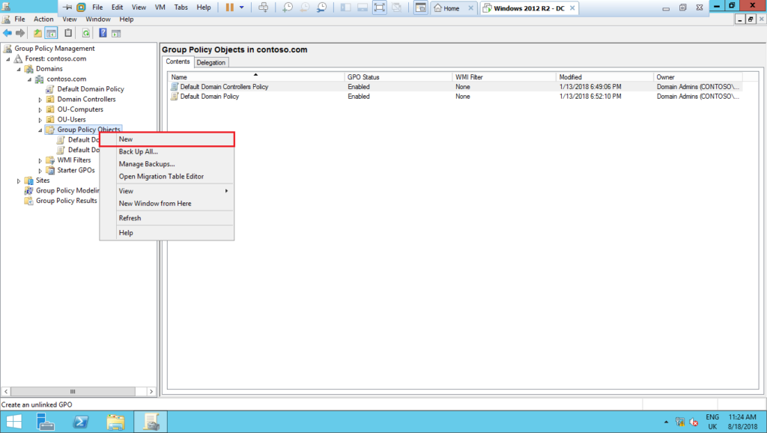The image size is (767, 433).
Task: Expand the WMI Filters node
Action: pyautogui.click(x=40, y=160)
